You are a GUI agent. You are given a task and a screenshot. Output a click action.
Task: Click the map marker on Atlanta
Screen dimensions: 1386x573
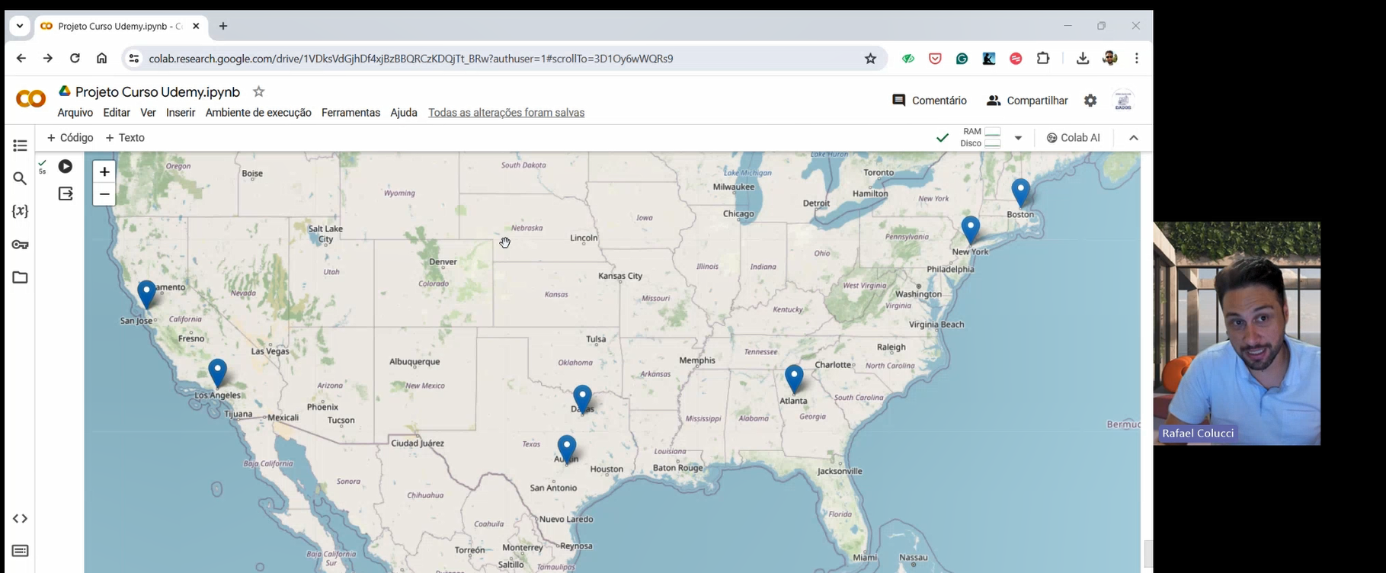794,377
